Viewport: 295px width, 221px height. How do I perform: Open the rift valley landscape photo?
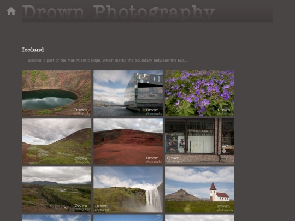pos(57,189)
